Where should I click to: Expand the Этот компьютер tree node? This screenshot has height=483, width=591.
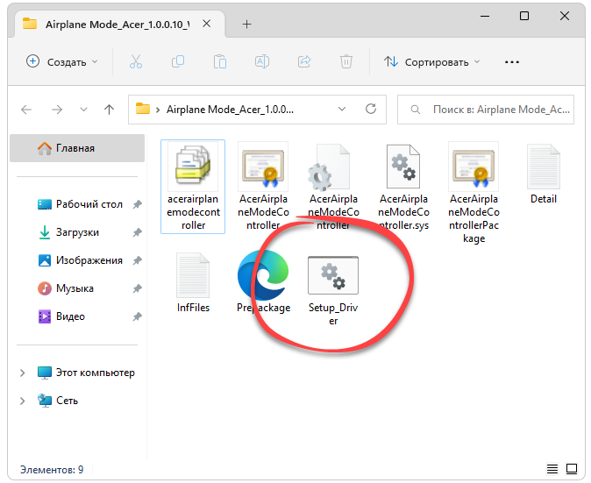[x=23, y=373]
